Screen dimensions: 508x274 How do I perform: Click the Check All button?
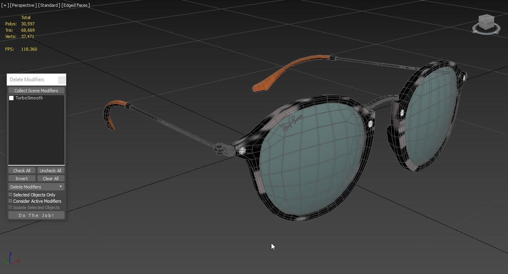point(22,171)
